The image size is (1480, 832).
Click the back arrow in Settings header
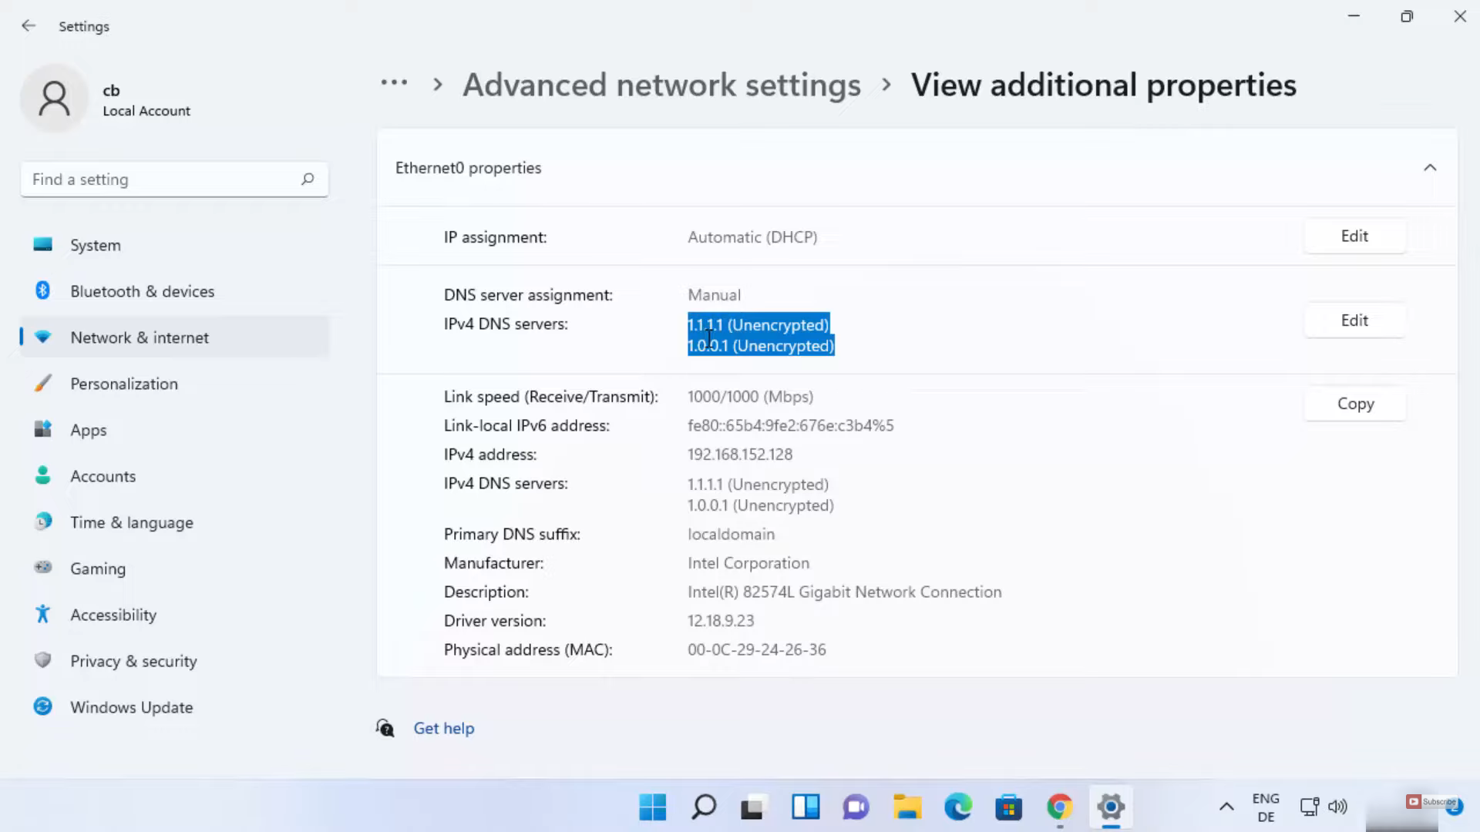click(x=29, y=25)
